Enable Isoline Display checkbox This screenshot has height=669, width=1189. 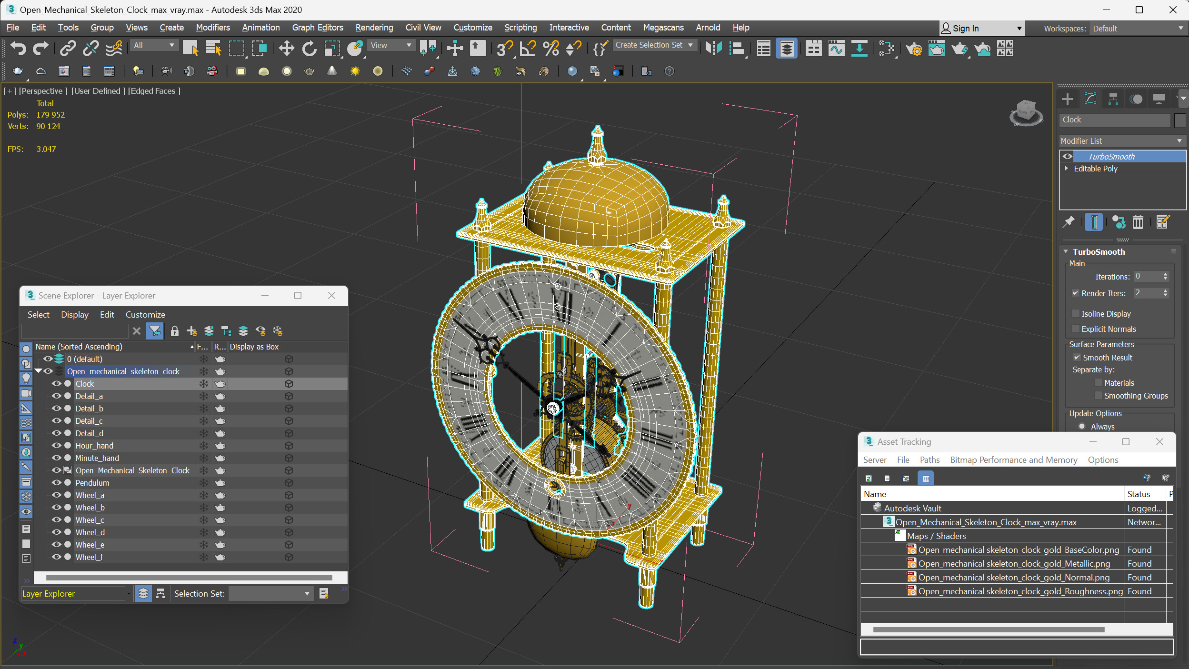1076,314
